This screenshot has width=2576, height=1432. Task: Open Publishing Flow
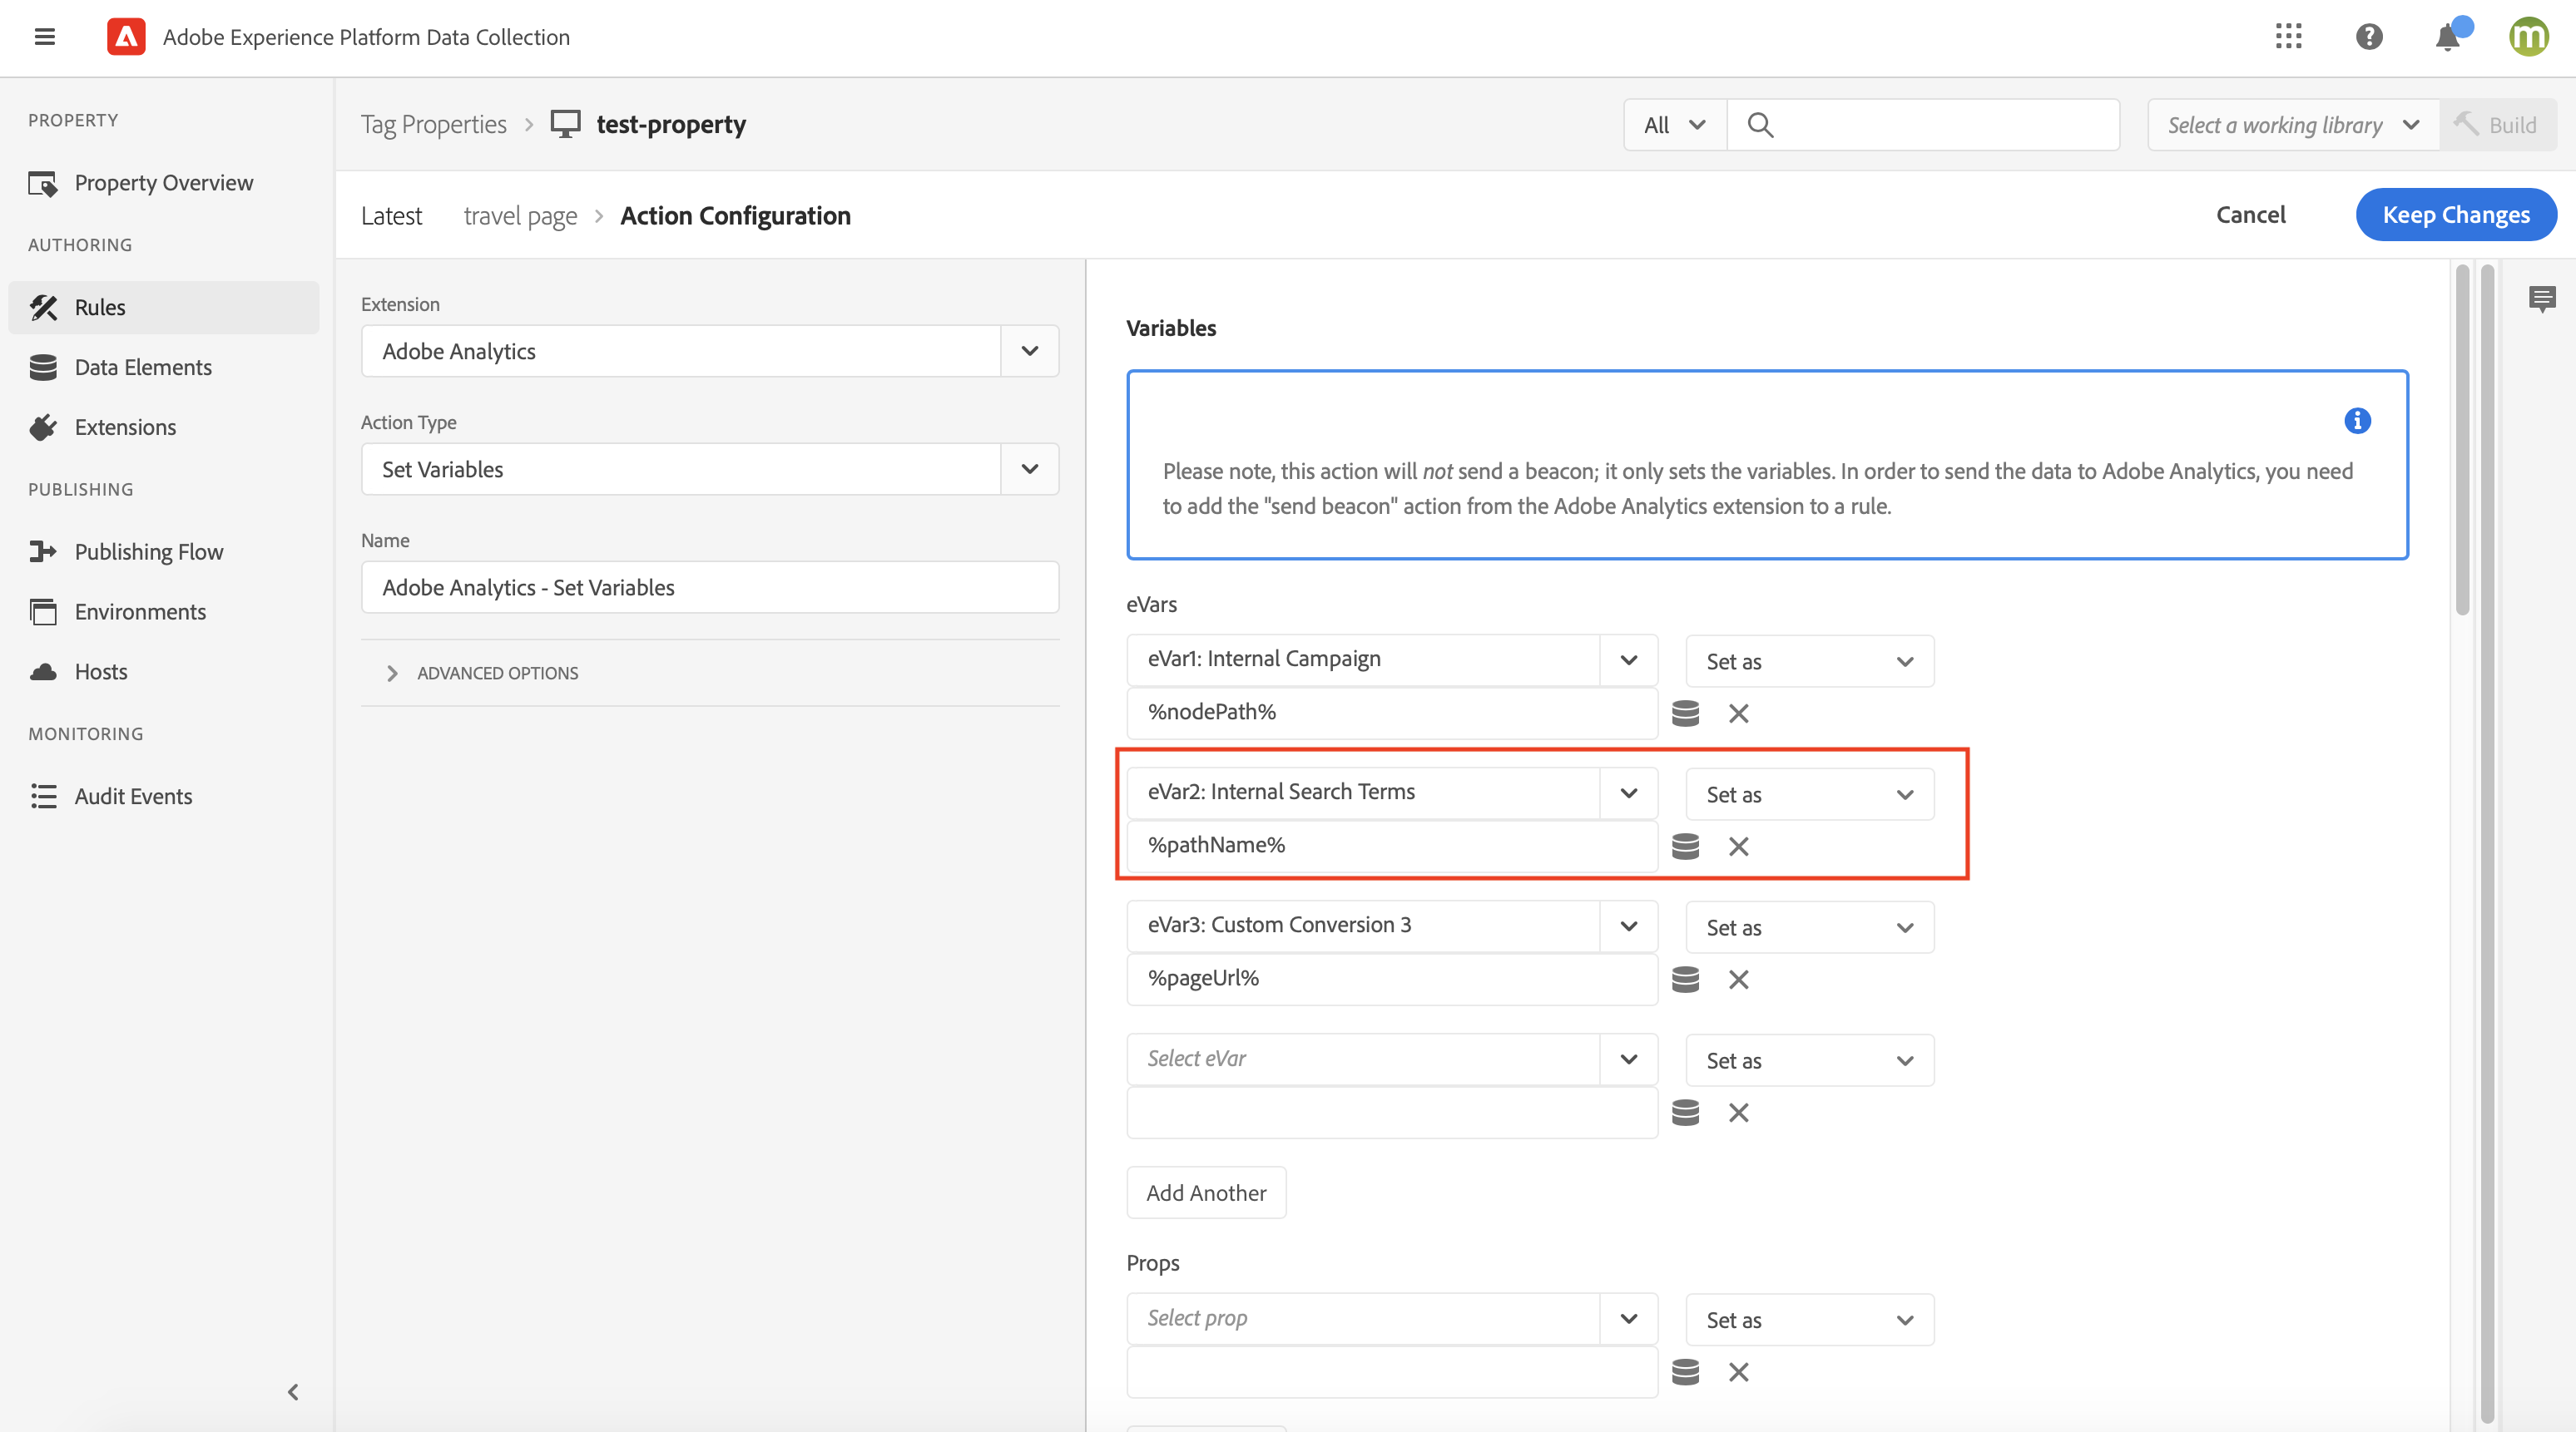point(164,551)
